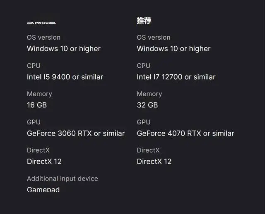Click DirectX 12 value in minimum specs

coord(44,162)
